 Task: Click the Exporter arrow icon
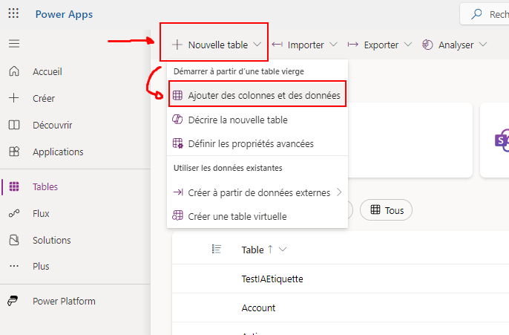pos(353,45)
